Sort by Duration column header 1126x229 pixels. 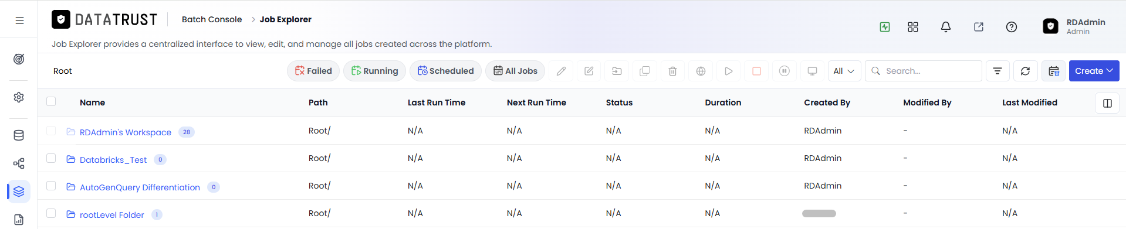[723, 102]
